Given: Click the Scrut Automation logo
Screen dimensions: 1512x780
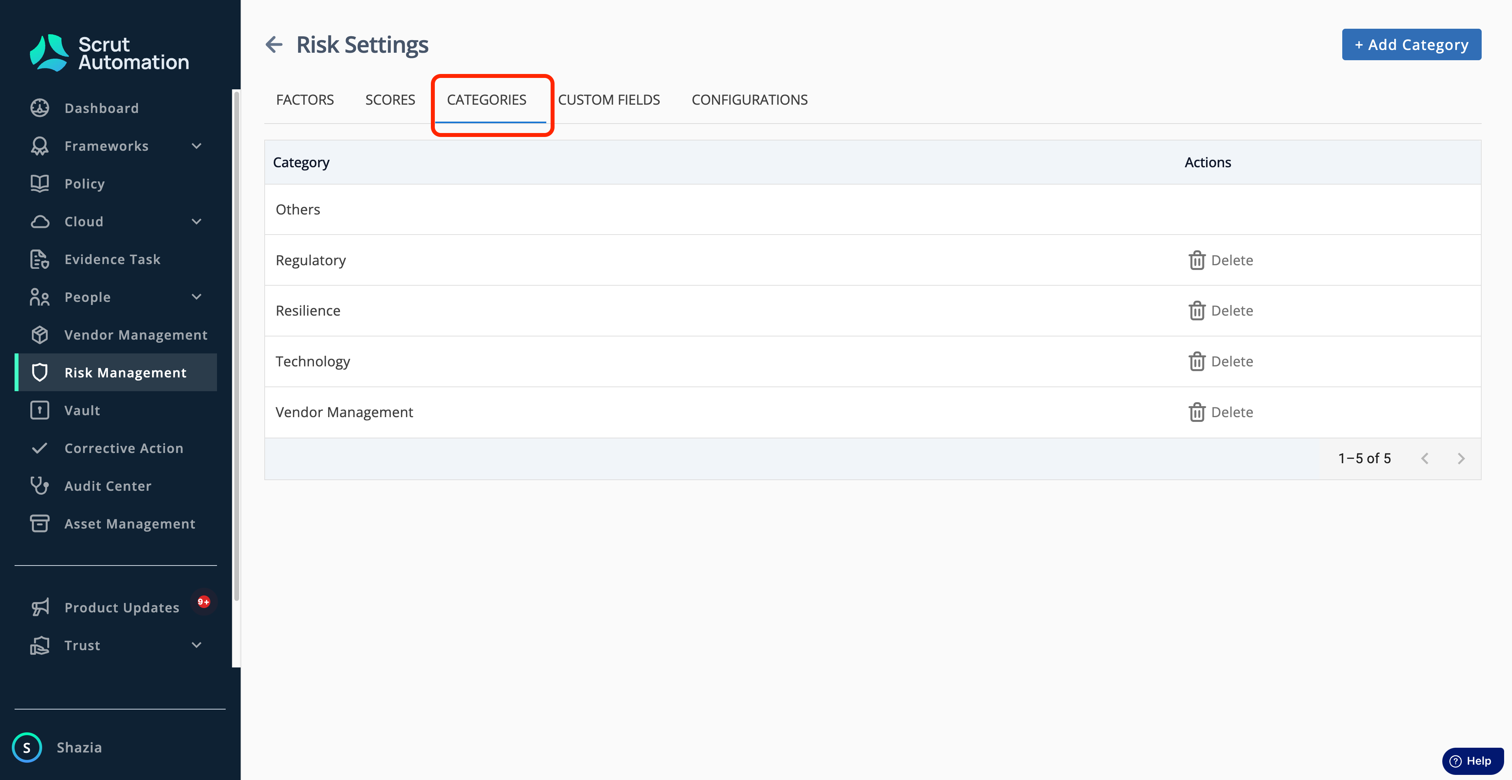Looking at the screenshot, I should click(109, 53).
